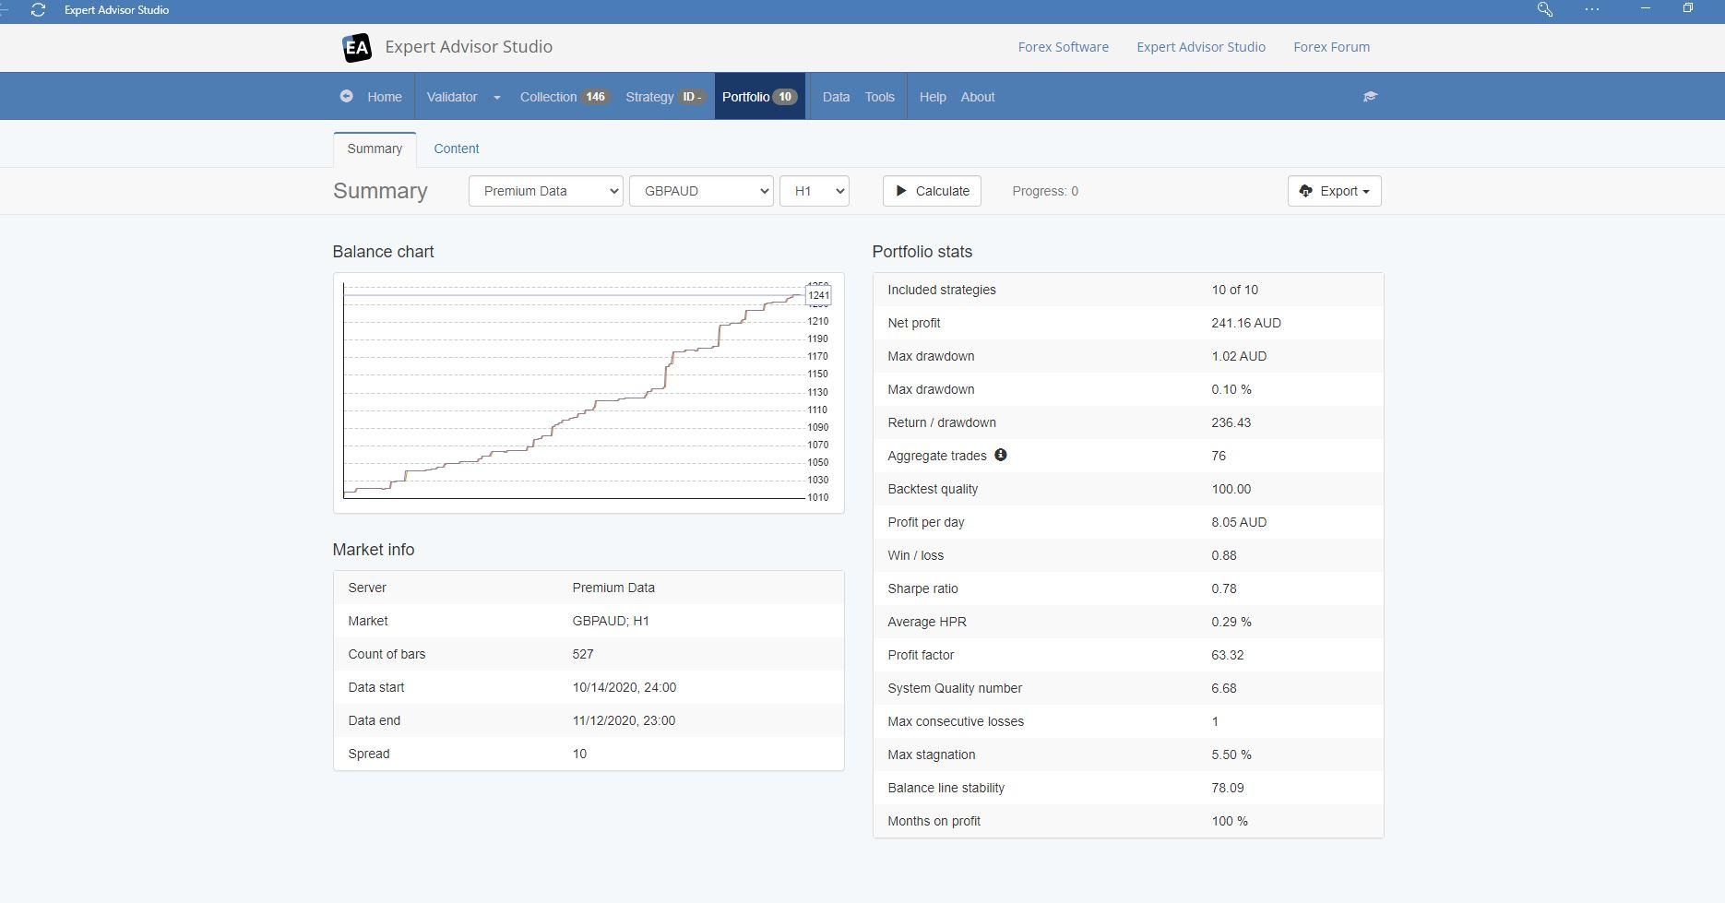This screenshot has width=1725, height=903.
Task: Open the Tools menu item
Action: point(879,97)
